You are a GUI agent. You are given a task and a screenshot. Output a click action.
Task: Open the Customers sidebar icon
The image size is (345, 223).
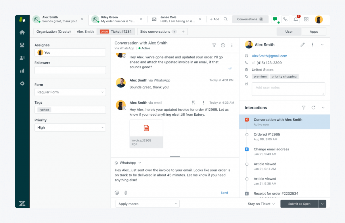click(22, 58)
